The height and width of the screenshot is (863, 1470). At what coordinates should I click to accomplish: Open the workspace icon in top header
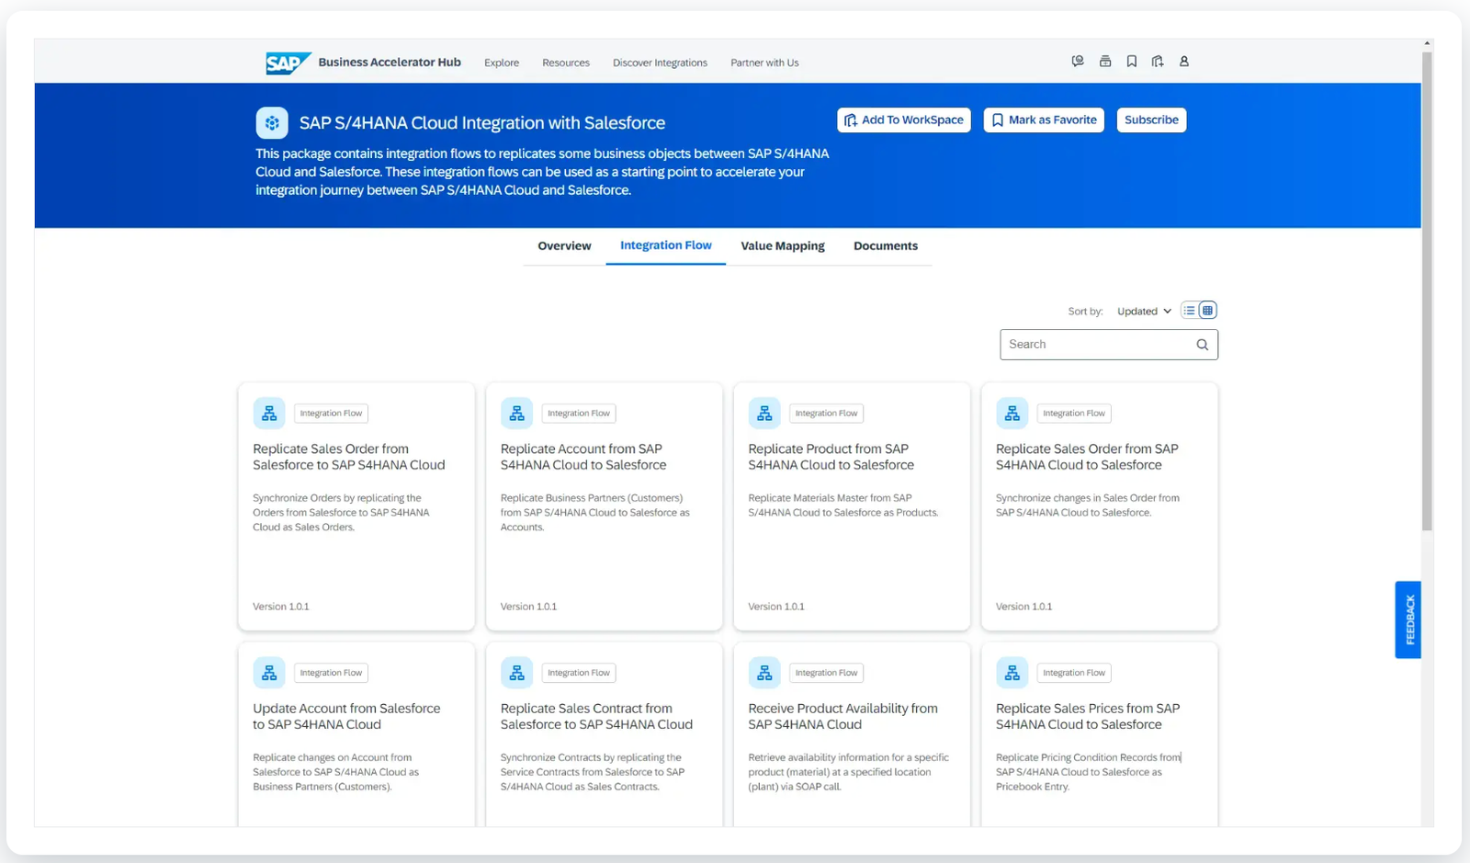(x=1158, y=62)
